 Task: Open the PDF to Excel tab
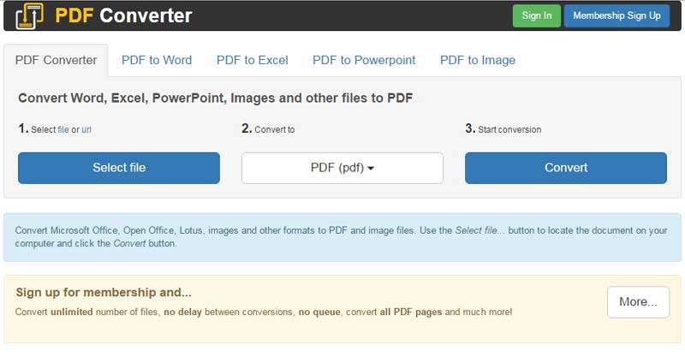pyautogui.click(x=253, y=60)
